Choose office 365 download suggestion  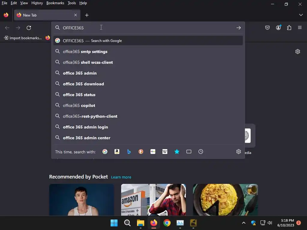[x=148, y=84]
